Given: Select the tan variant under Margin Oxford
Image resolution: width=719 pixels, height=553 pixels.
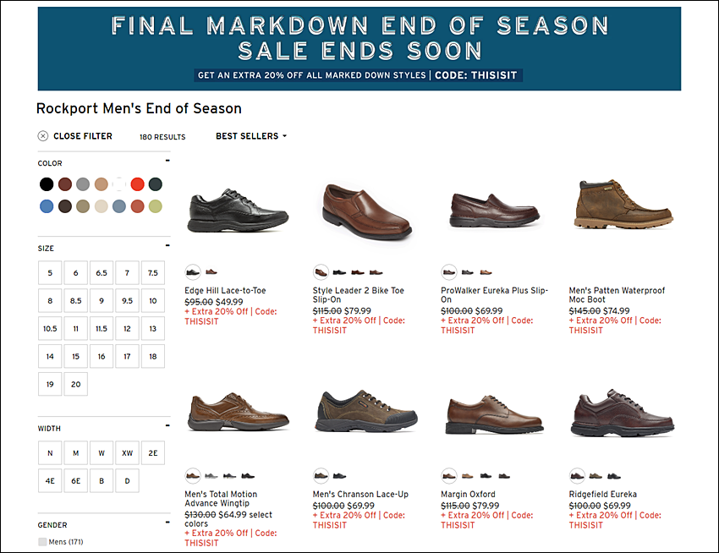Looking at the screenshot, I should pos(467,476).
